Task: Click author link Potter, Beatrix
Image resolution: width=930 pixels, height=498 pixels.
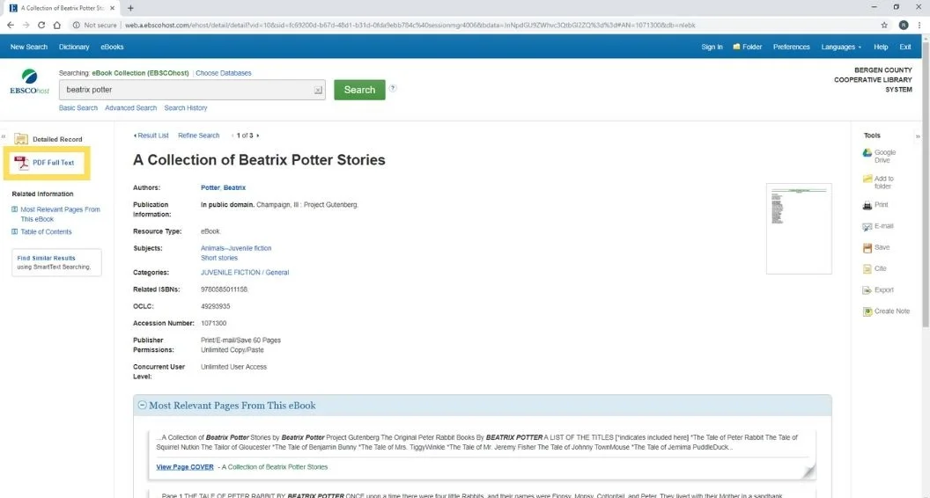Action: (x=223, y=187)
